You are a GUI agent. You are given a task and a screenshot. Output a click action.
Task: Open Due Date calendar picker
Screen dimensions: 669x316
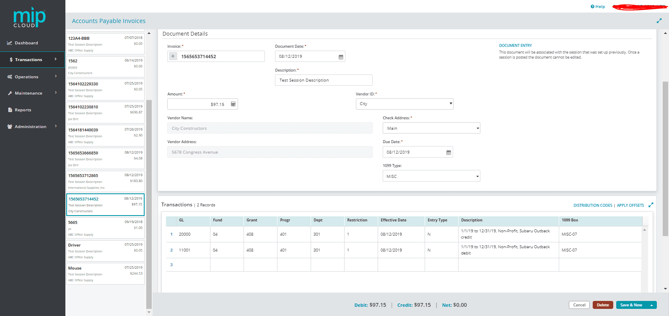449,152
